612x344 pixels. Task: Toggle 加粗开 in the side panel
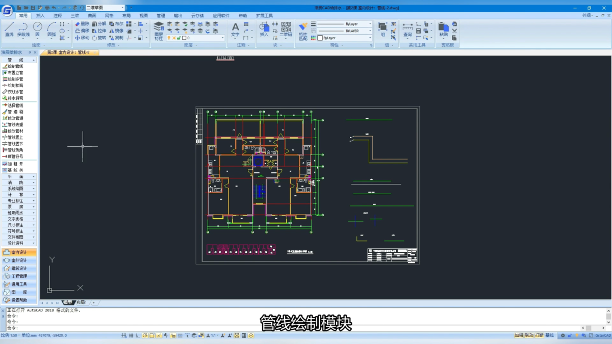pyautogui.click(x=13, y=164)
